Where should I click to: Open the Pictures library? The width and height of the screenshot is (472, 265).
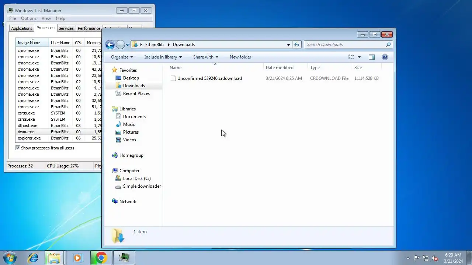(x=131, y=132)
